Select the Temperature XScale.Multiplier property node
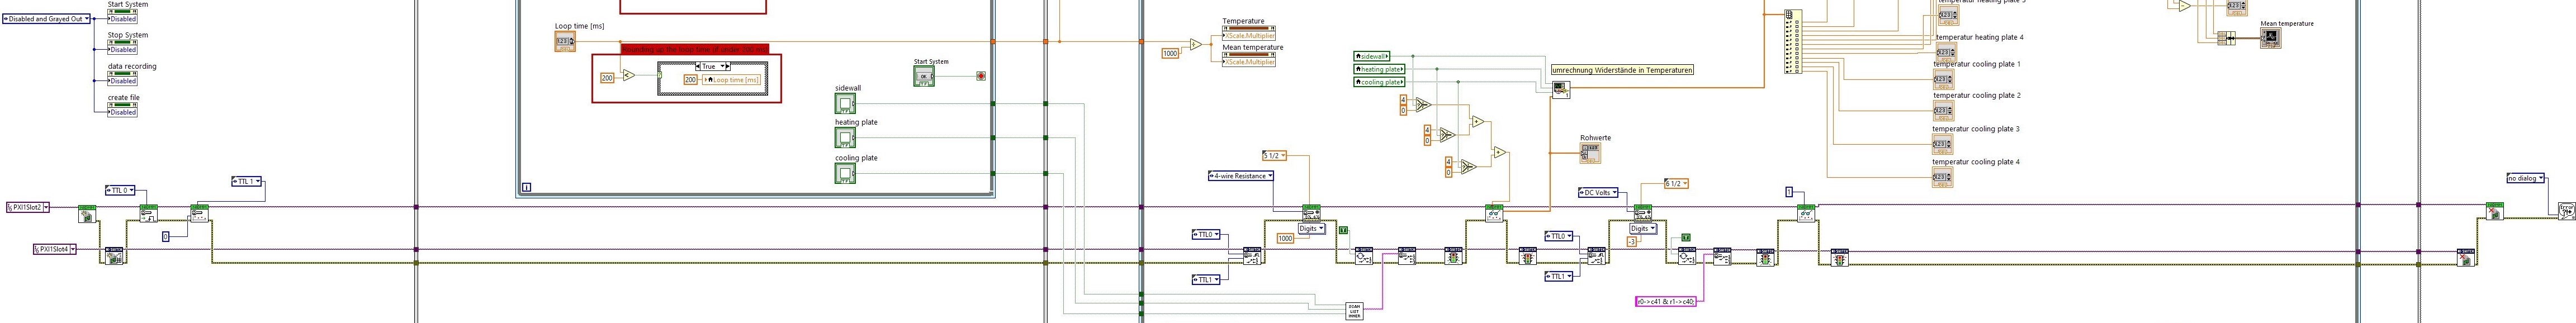The width and height of the screenshot is (2576, 323). coord(1249,32)
